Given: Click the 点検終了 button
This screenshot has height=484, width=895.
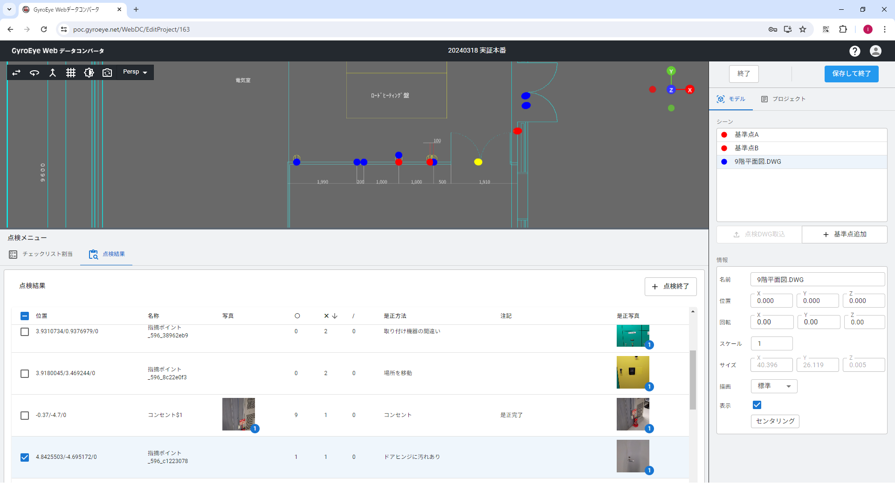Looking at the screenshot, I should pyautogui.click(x=670, y=287).
